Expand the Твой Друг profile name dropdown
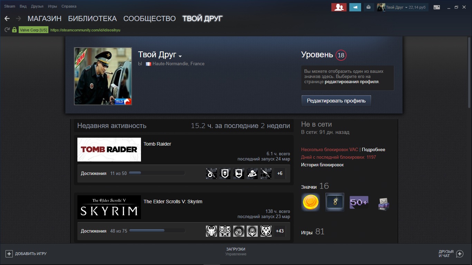 click(x=180, y=56)
